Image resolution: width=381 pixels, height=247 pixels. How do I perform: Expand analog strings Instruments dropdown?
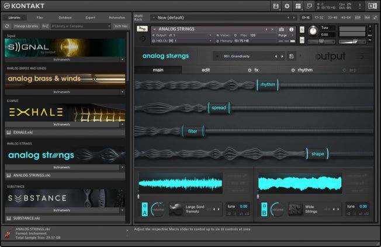click(123, 167)
